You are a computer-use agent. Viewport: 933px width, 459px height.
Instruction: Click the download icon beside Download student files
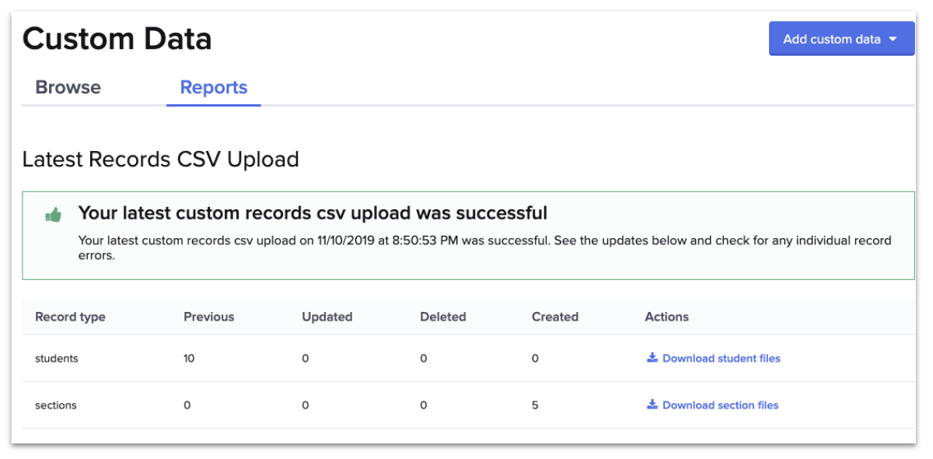click(652, 358)
